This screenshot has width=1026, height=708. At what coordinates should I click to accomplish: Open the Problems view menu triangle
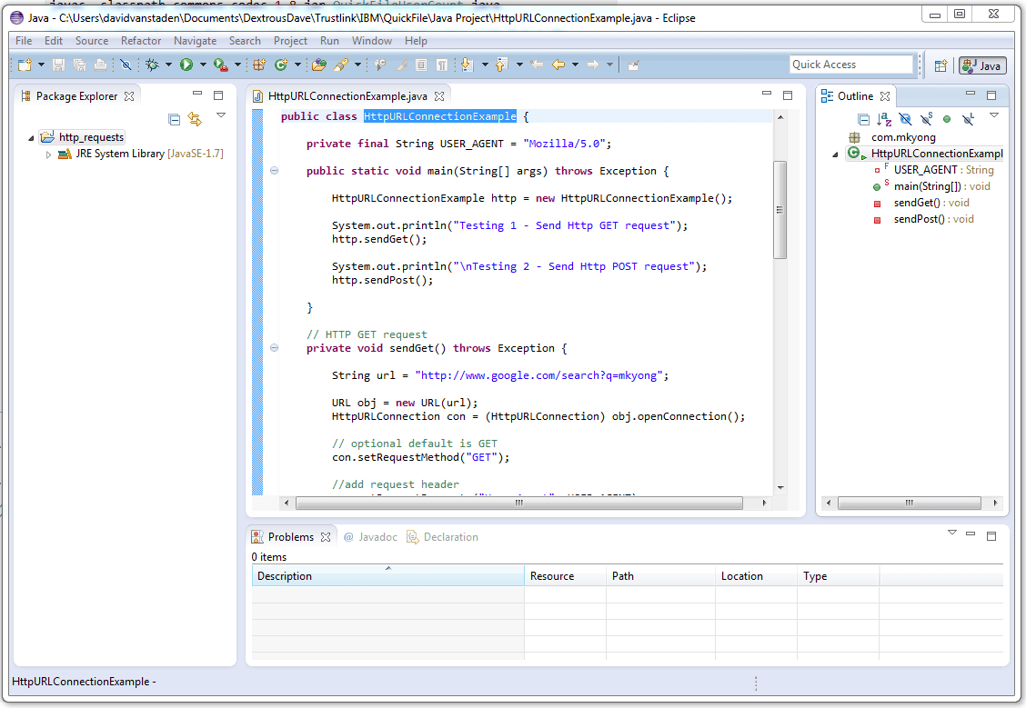tap(952, 533)
